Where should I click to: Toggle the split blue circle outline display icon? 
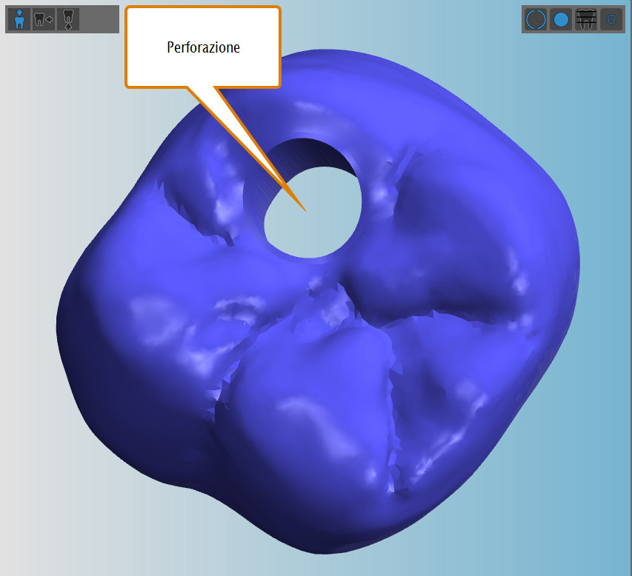tap(536, 19)
